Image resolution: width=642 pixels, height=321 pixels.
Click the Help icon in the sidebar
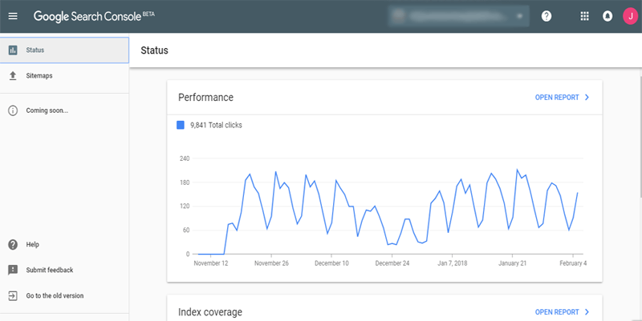(13, 244)
